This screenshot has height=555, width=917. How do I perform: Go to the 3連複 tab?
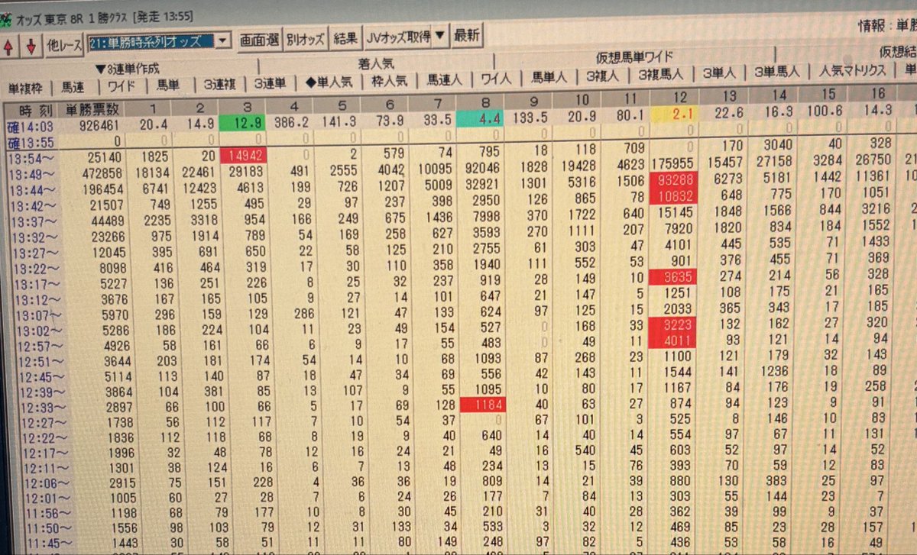[220, 84]
